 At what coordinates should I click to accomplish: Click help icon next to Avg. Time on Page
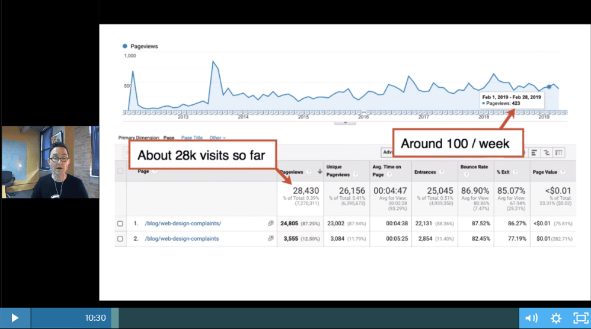click(x=389, y=174)
